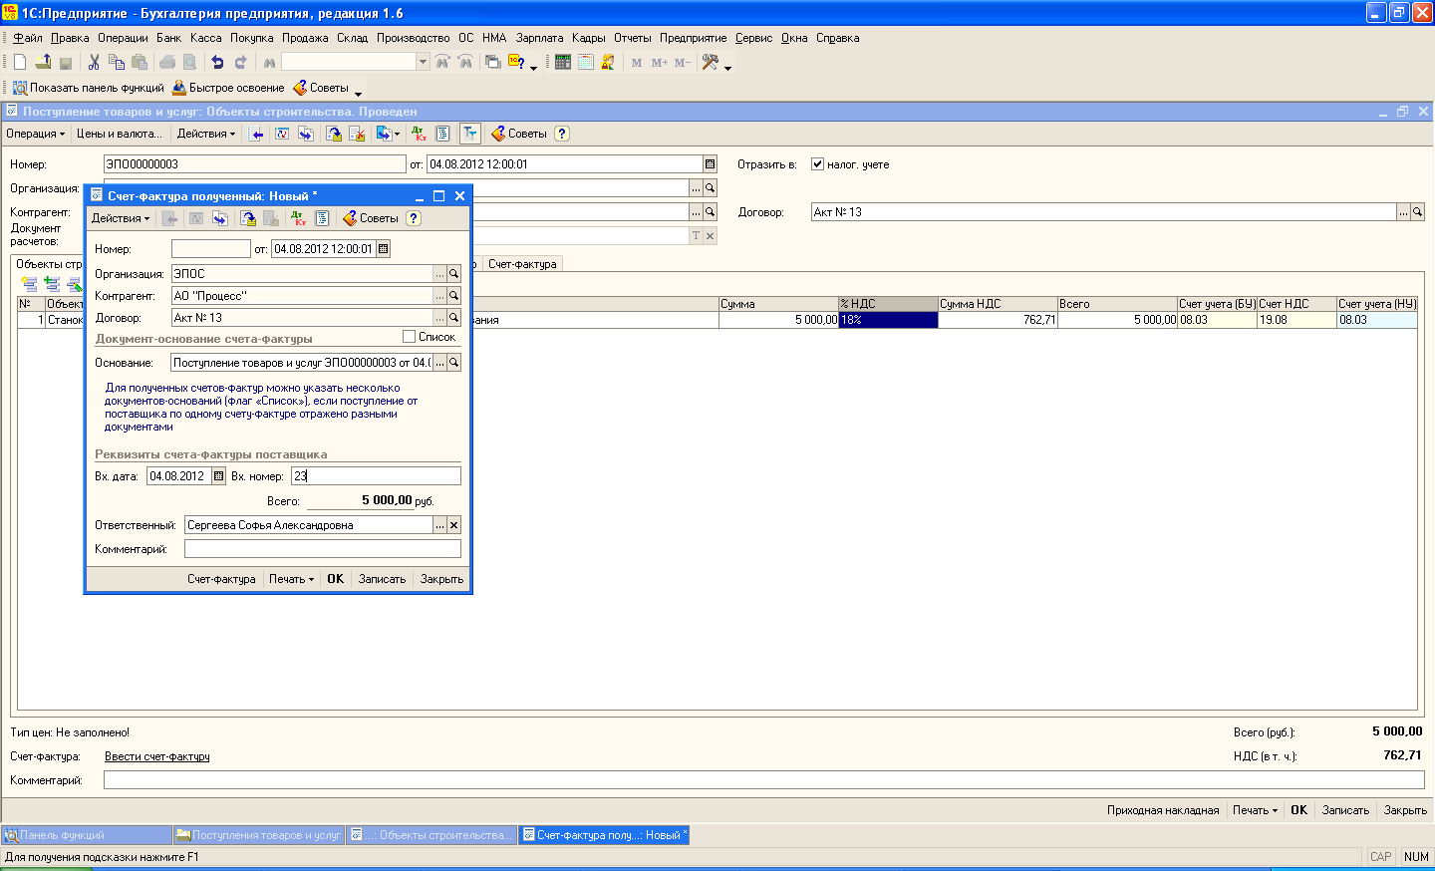Open the Сервис menu
This screenshot has width=1435, height=871.
(753, 38)
